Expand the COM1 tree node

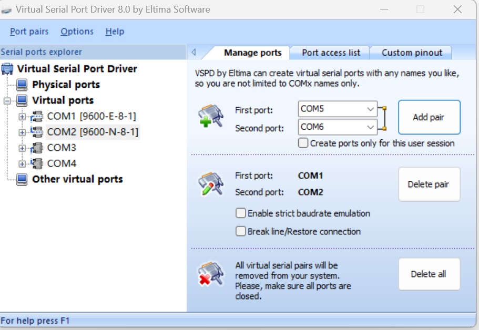22,117
